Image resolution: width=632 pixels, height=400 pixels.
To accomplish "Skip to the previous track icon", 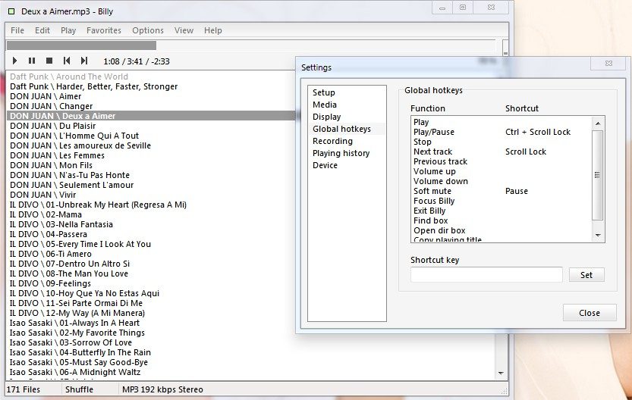I will 67,61.
